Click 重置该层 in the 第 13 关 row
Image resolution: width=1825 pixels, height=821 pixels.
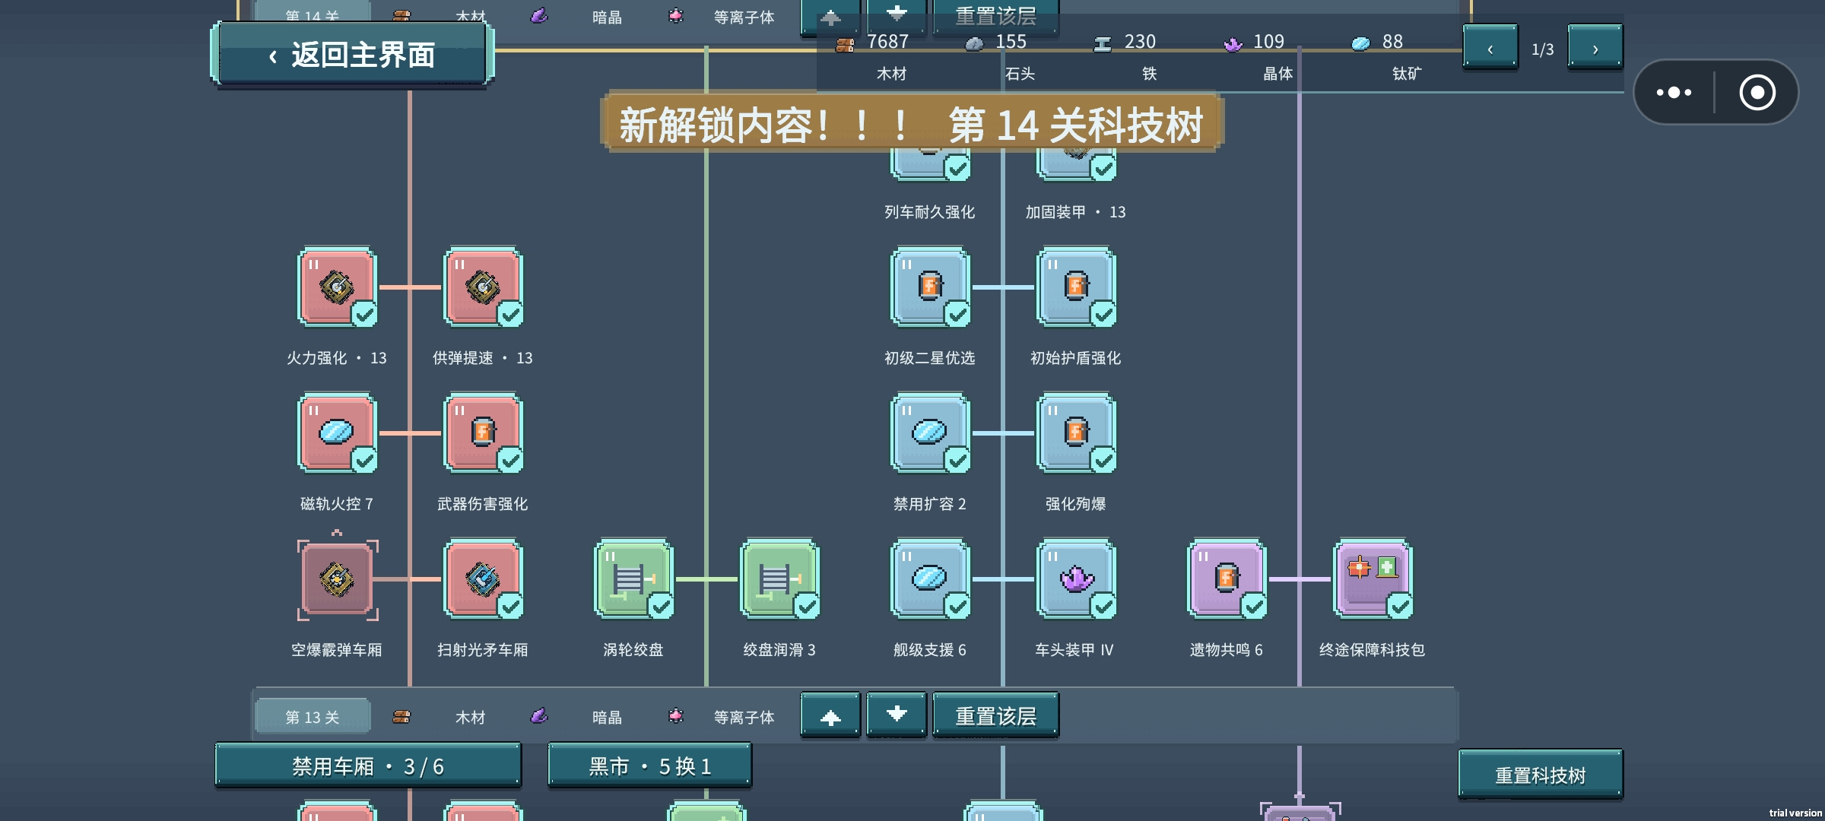tap(995, 715)
